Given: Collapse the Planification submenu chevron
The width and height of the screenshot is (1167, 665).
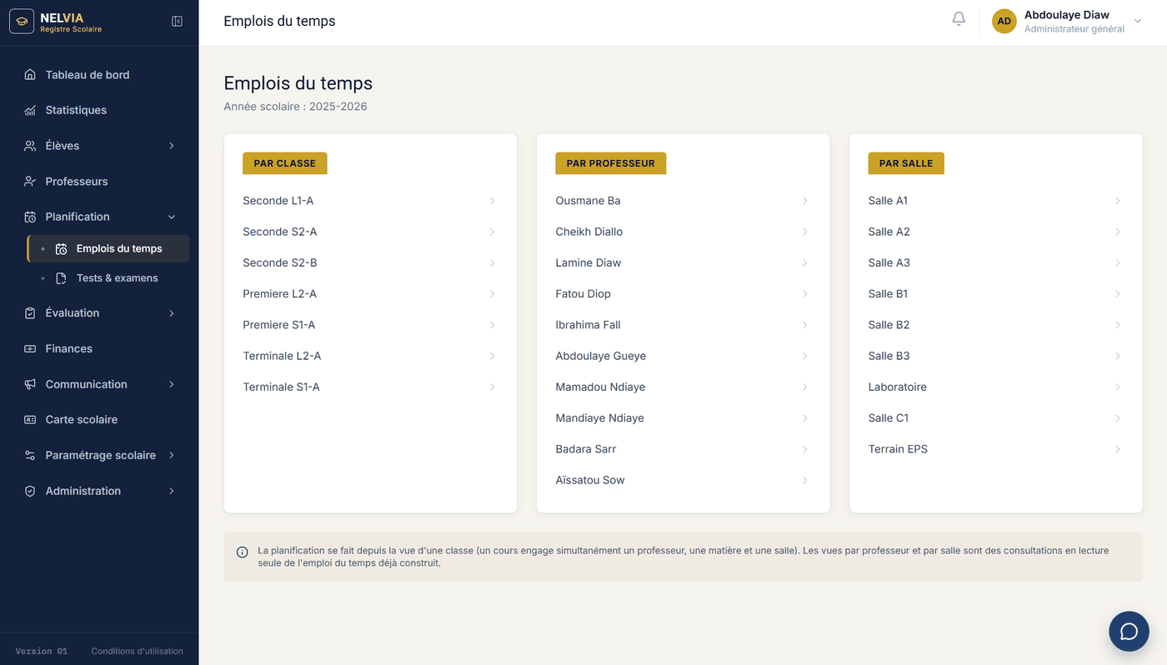Looking at the screenshot, I should (x=172, y=217).
